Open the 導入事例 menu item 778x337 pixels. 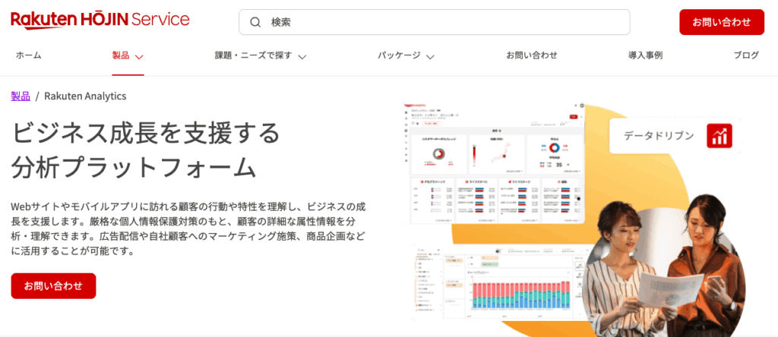pos(645,55)
